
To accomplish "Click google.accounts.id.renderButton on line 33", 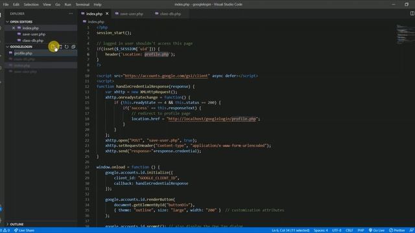I will pos(139,199).
